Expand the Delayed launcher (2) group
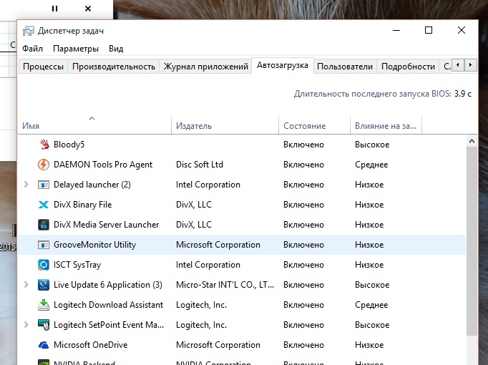Image resolution: width=488 pixels, height=365 pixels. (26, 185)
